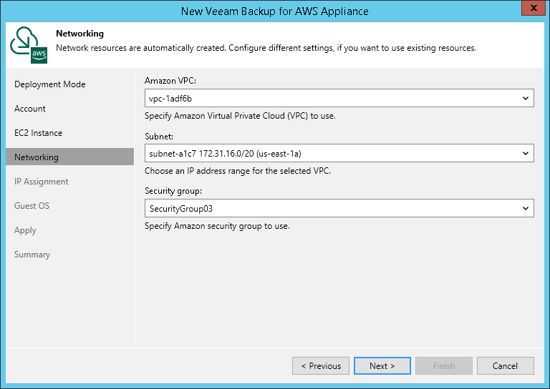Go to the Account step

point(30,109)
